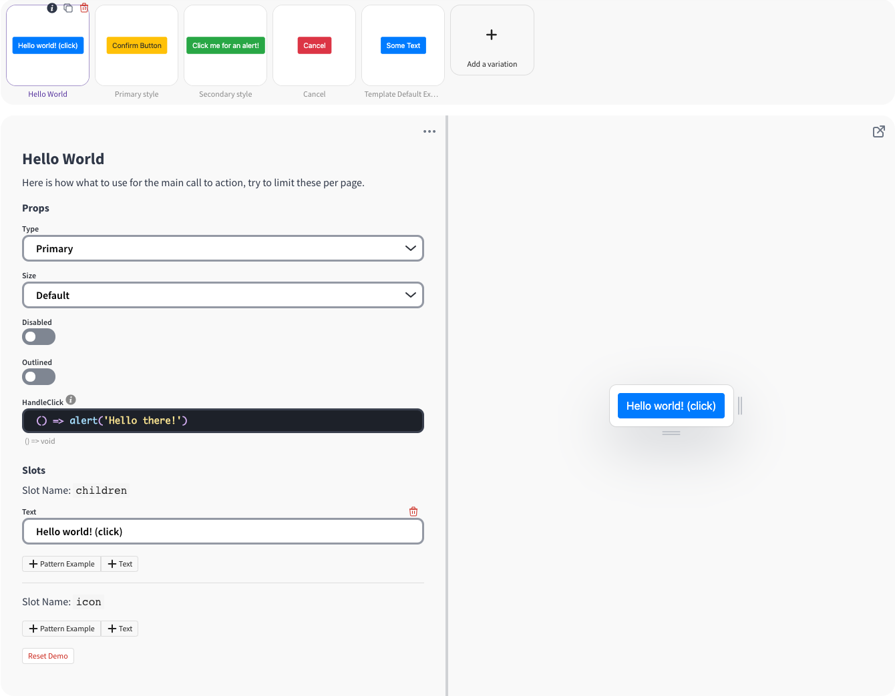The image size is (895, 696).
Task: Click the Hello World variation label
Action: point(47,94)
